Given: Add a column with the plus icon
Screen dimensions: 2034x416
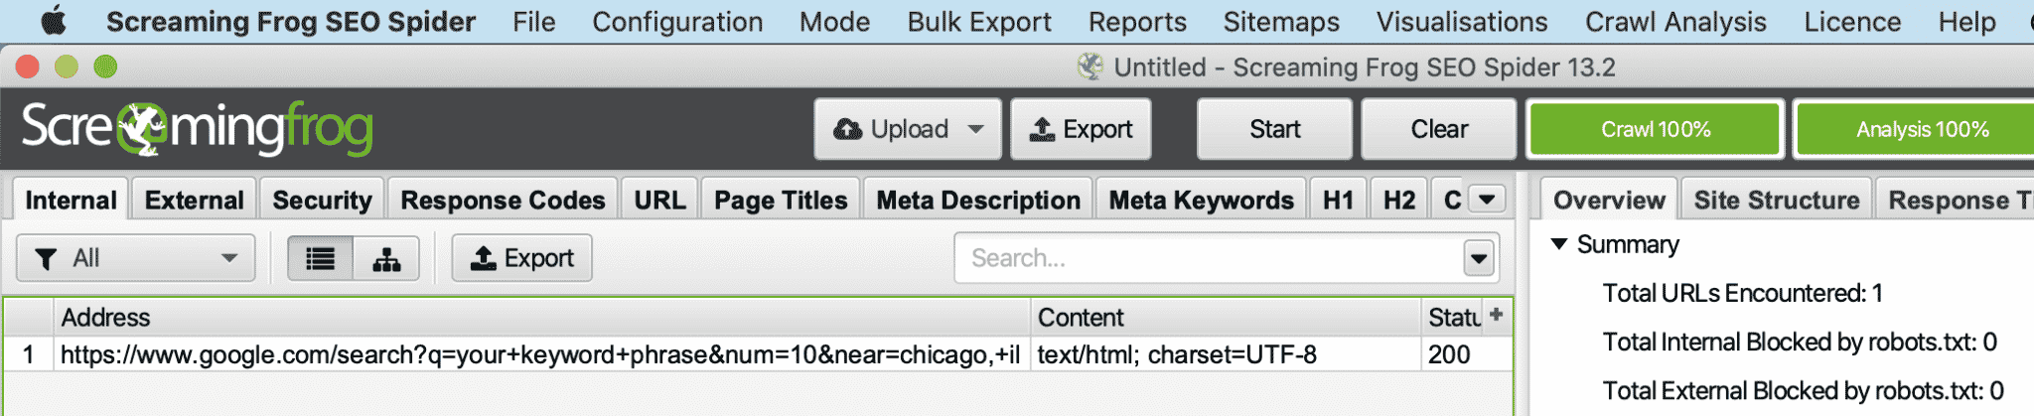Looking at the screenshot, I should 1496,315.
